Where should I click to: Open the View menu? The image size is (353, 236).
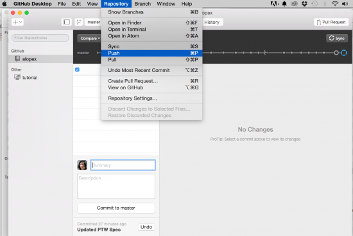pyautogui.click(x=92, y=4)
